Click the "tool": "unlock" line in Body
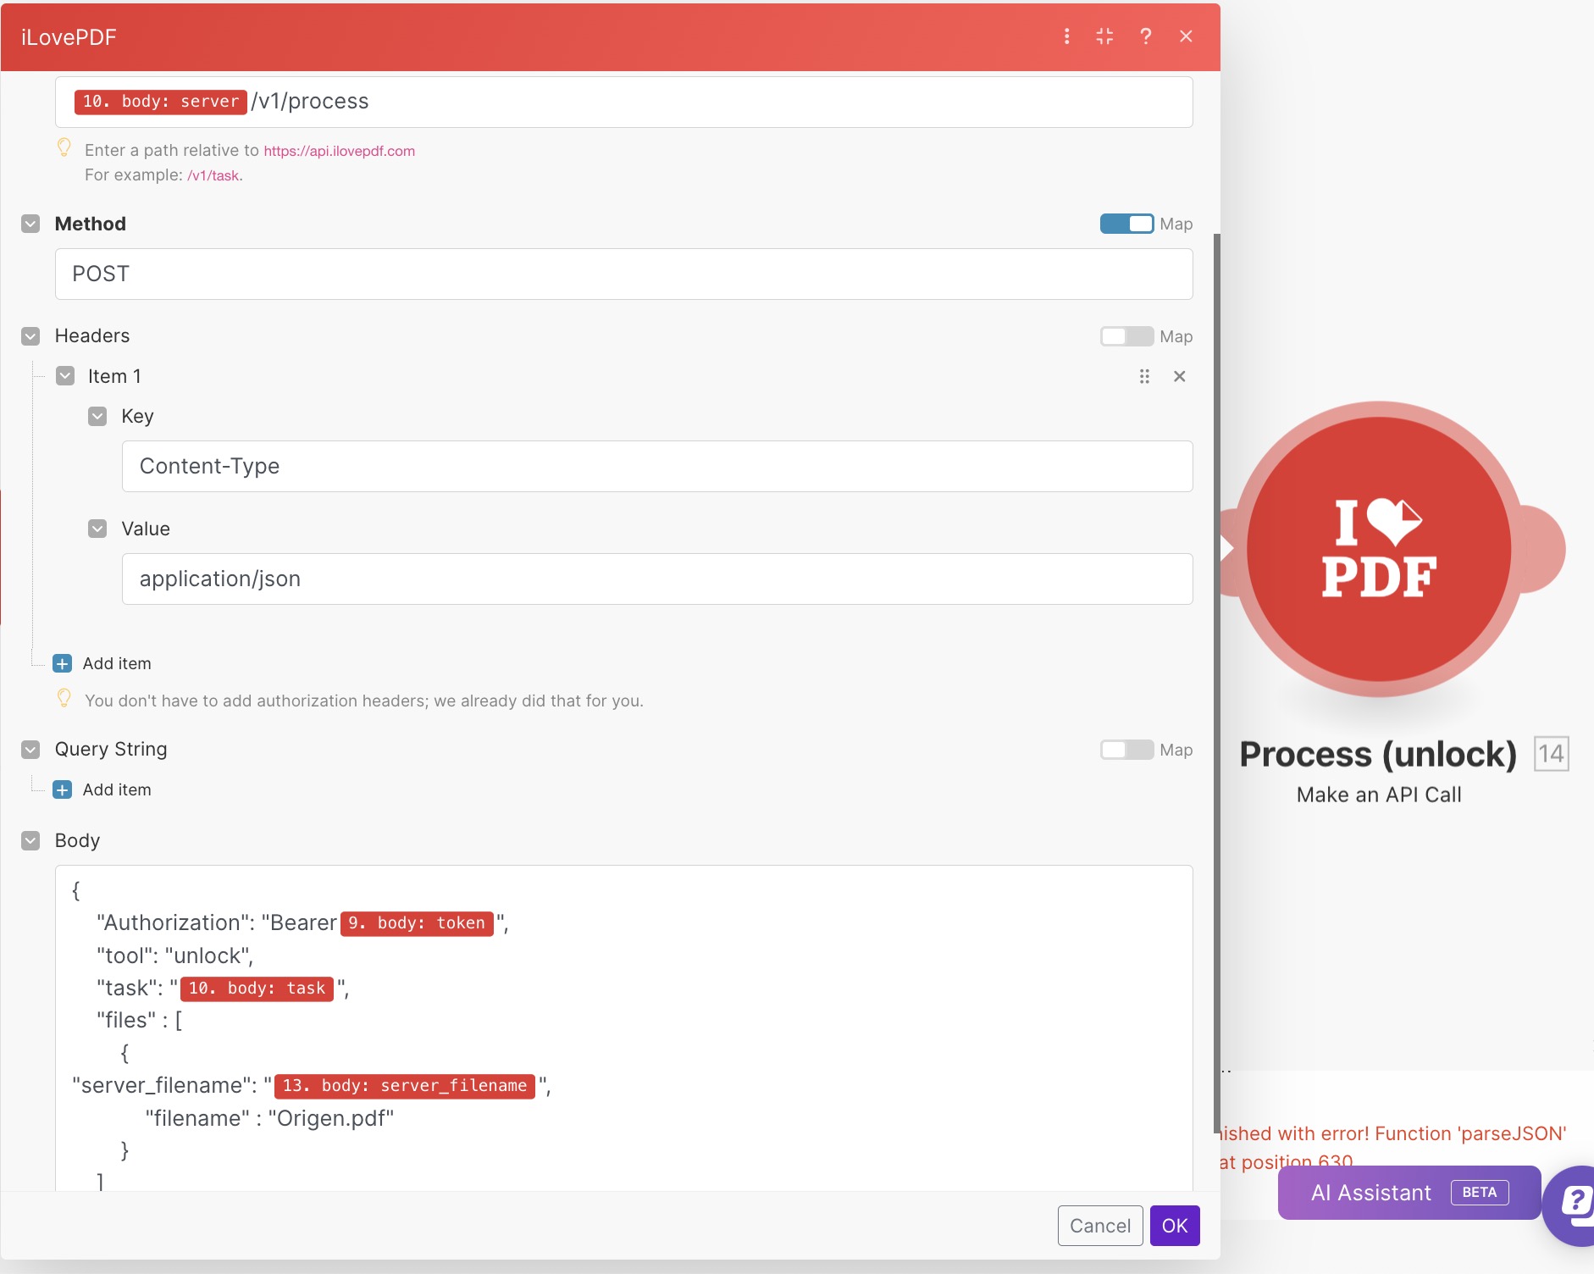This screenshot has height=1274, width=1594. (x=174, y=955)
